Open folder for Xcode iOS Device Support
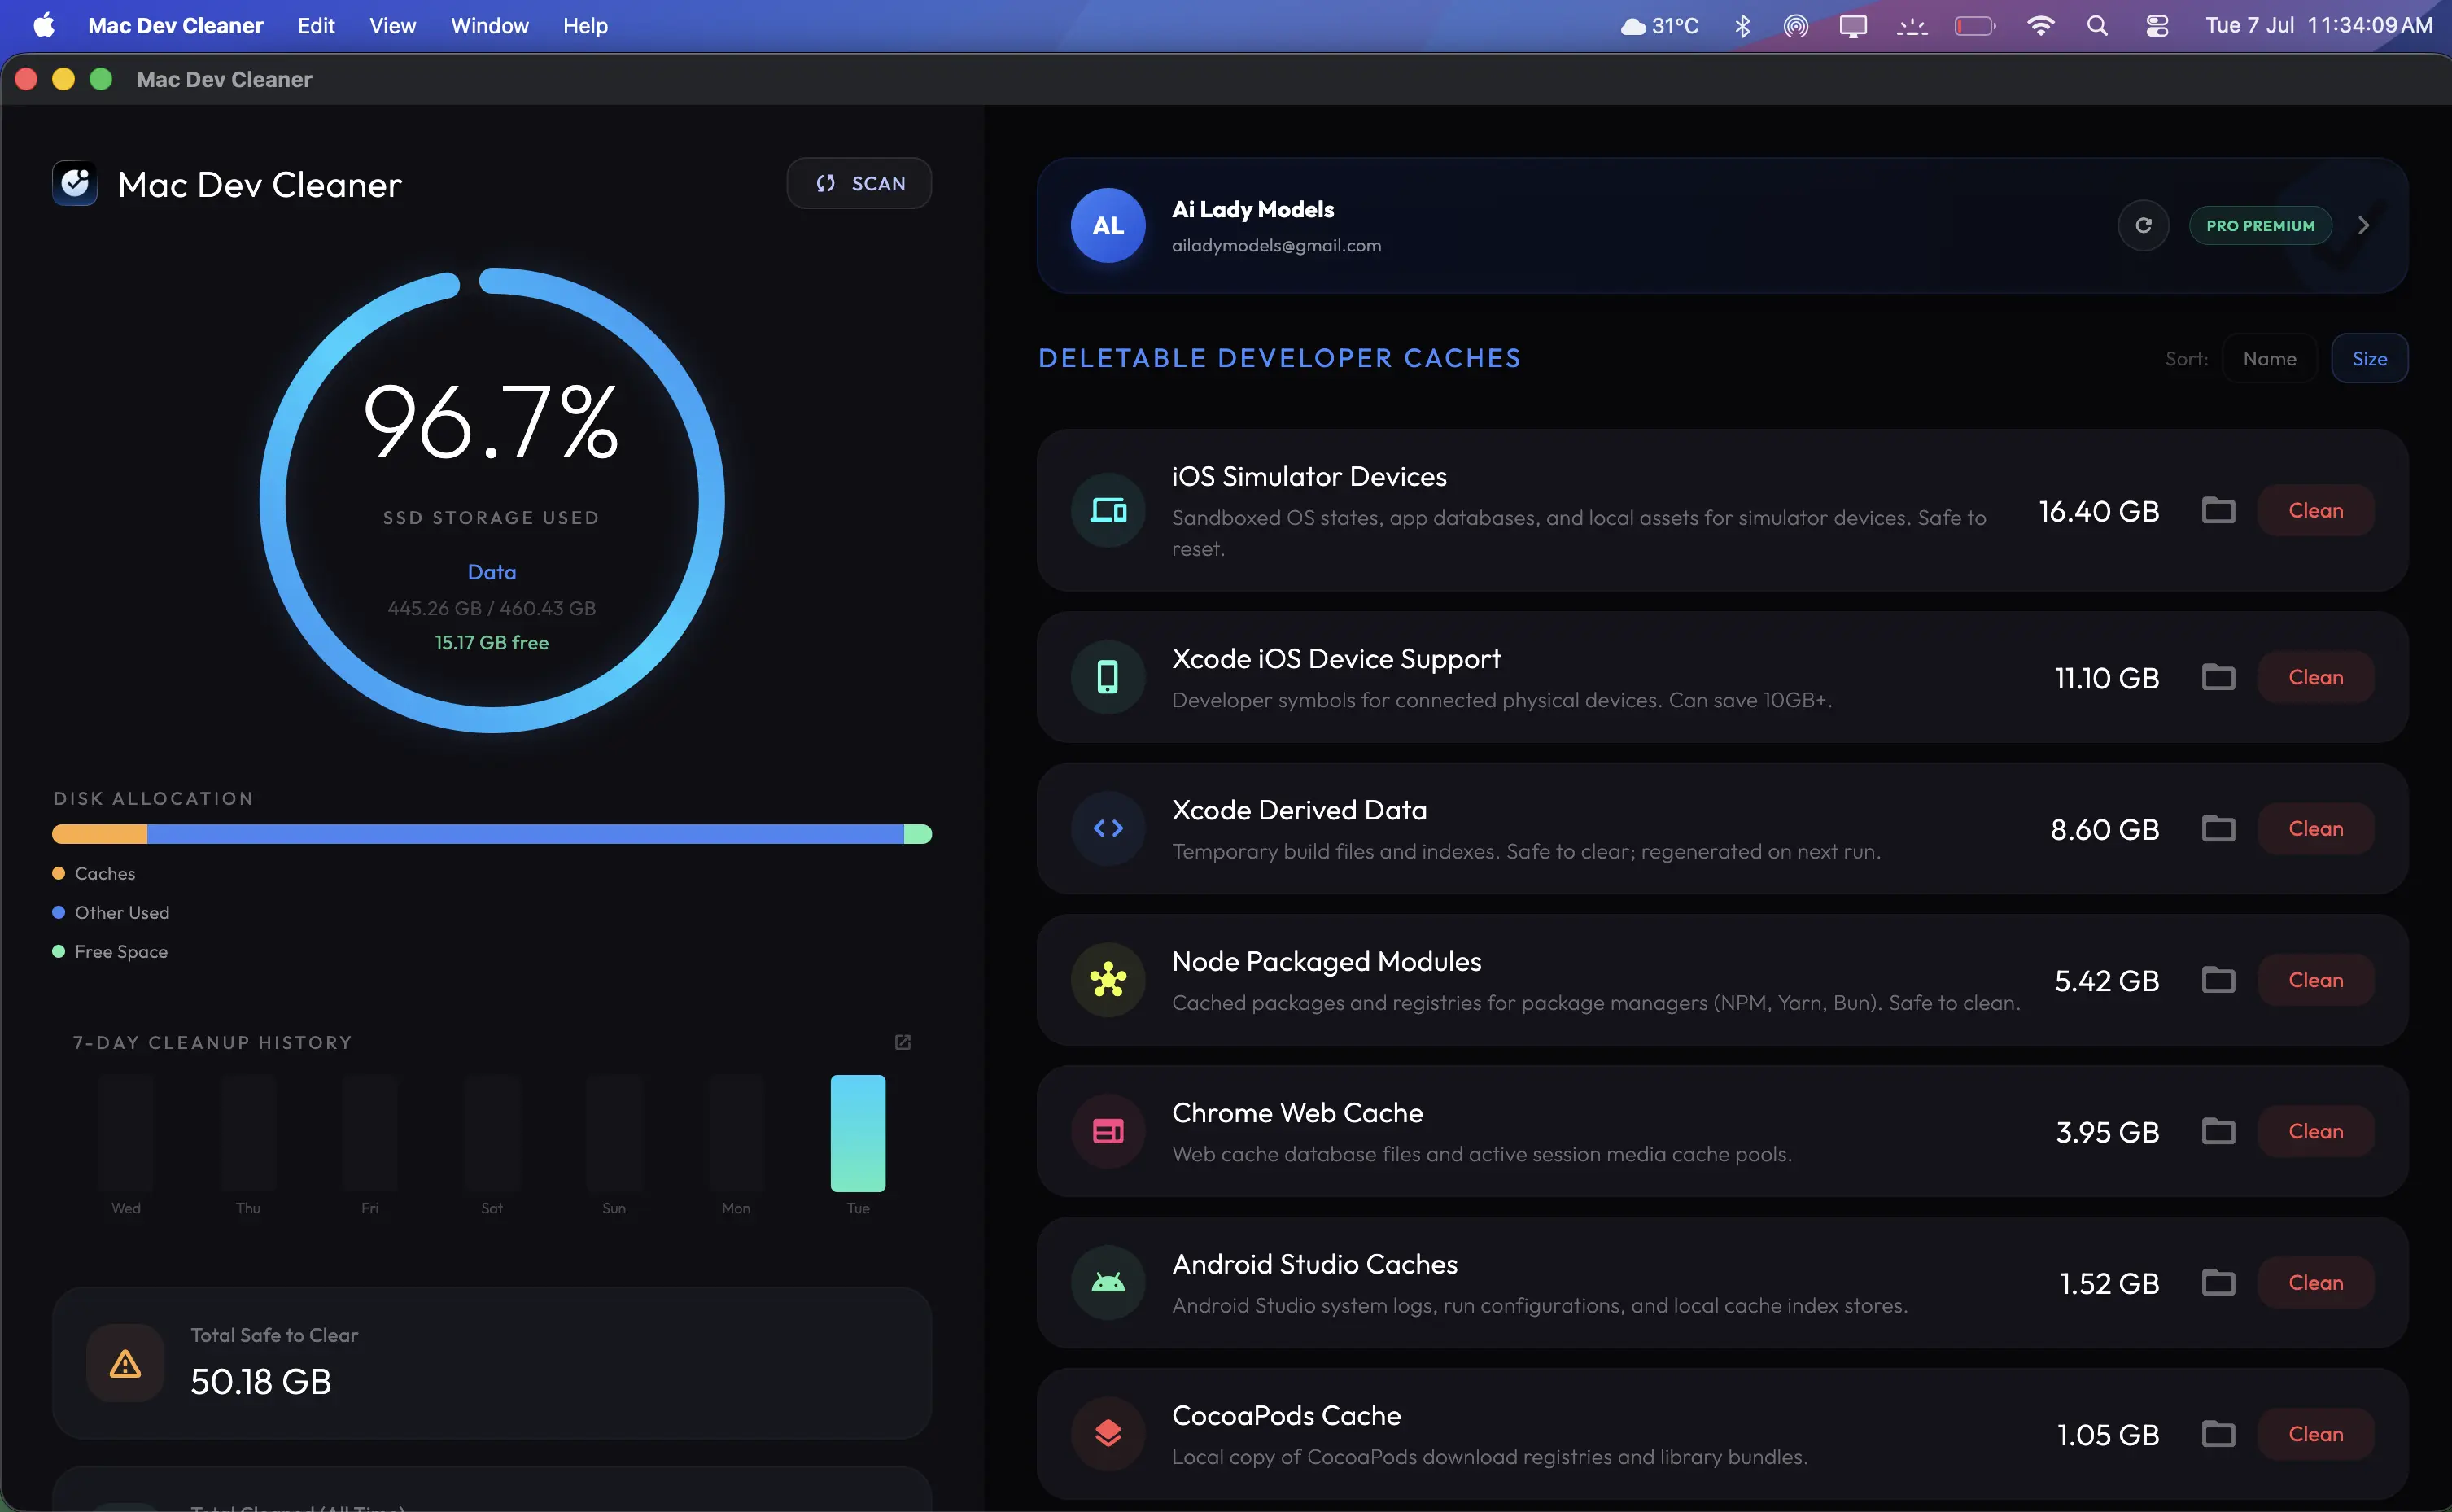The width and height of the screenshot is (2452, 1512). pyautogui.click(x=2218, y=678)
